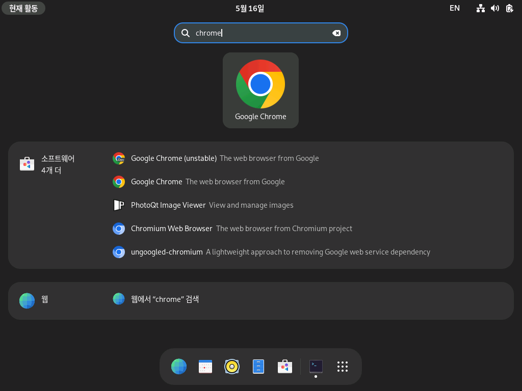The width and height of the screenshot is (522, 391).
Task: Click the magnifier icon in the search bar
Action: 186,33
